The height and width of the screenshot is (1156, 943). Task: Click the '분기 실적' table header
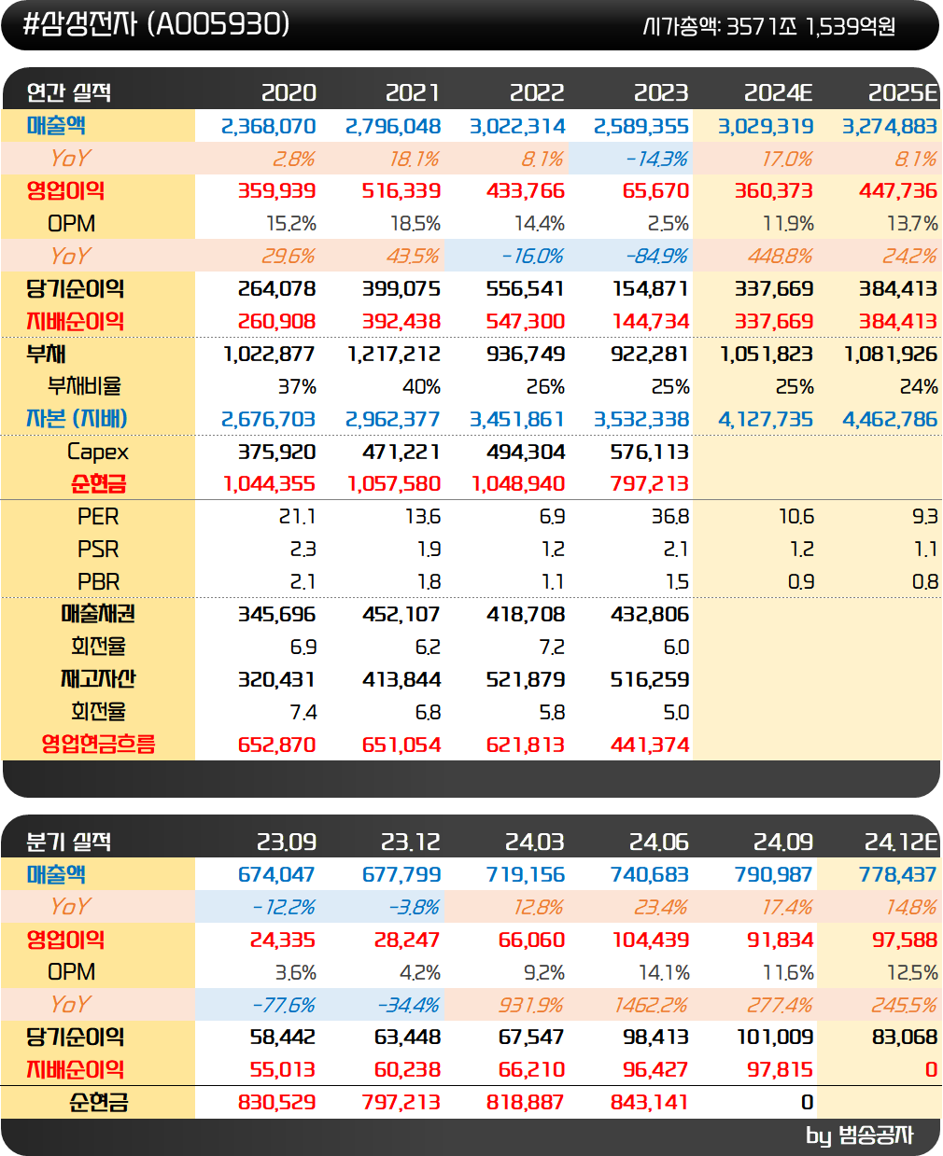click(x=68, y=842)
